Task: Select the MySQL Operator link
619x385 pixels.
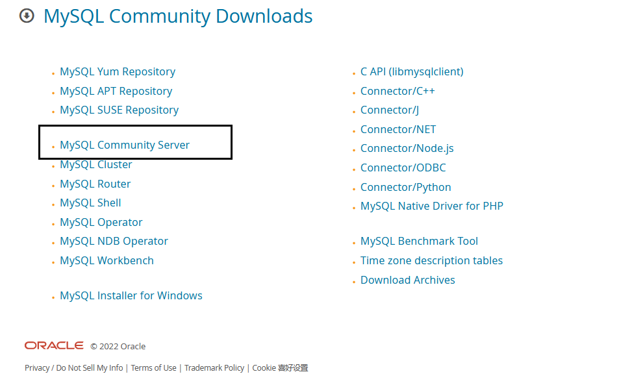Action: [101, 222]
